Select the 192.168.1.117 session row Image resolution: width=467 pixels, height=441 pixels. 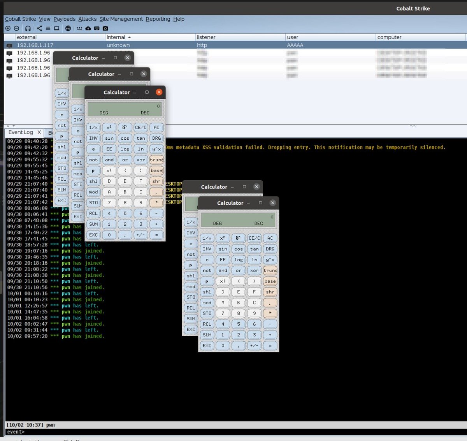tap(235, 45)
